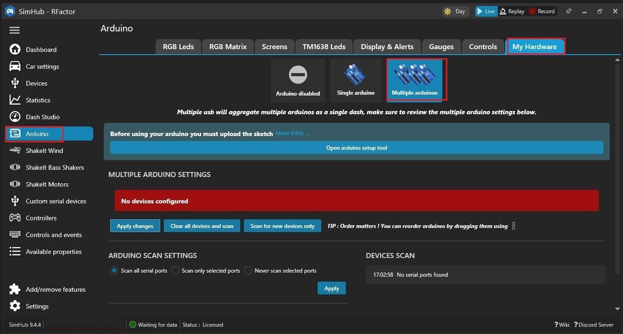The height and width of the screenshot is (334, 623).
Task: Click the SimHub 9.4.4 version text
Action: (25, 324)
